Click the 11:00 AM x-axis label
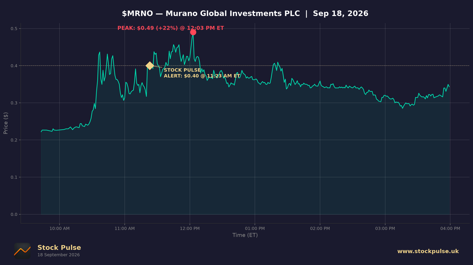473x265 pixels. pyautogui.click(x=124, y=228)
